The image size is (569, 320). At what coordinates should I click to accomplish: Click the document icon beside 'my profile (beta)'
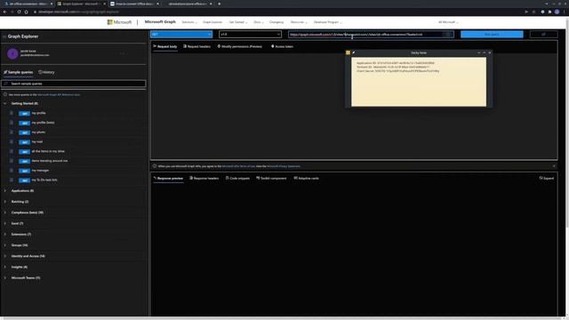point(12,123)
